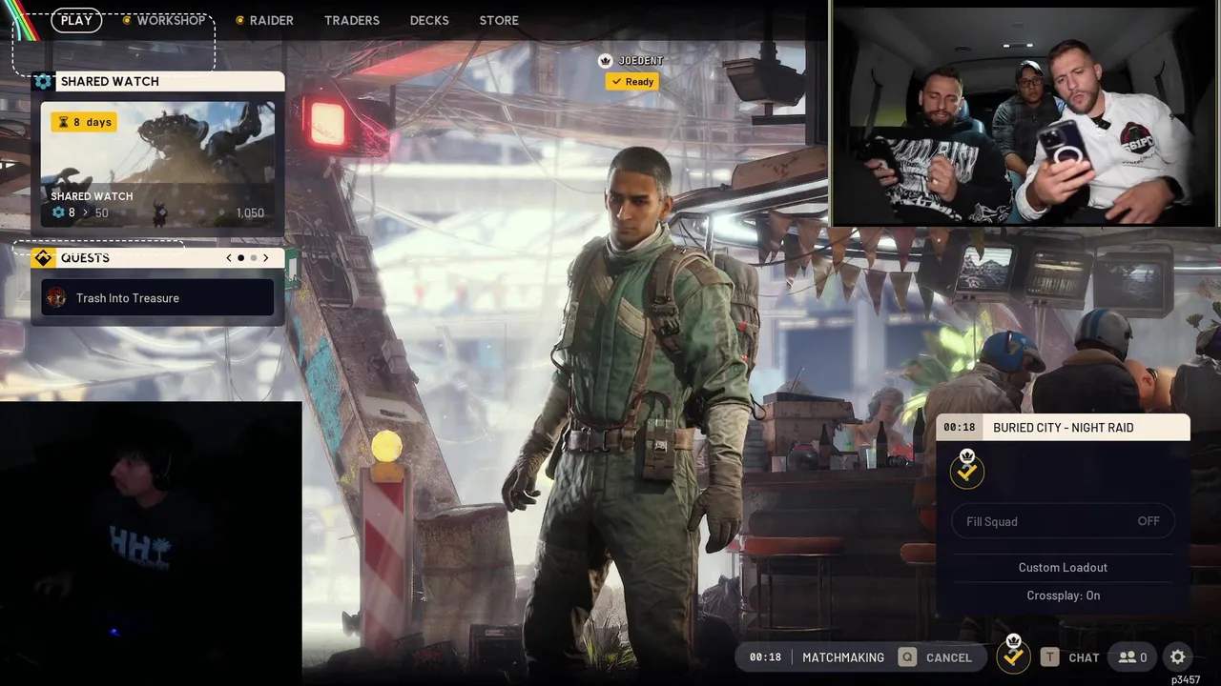This screenshot has width=1221, height=686.
Task: Open settings via the bottom gear icon
Action: point(1178,657)
